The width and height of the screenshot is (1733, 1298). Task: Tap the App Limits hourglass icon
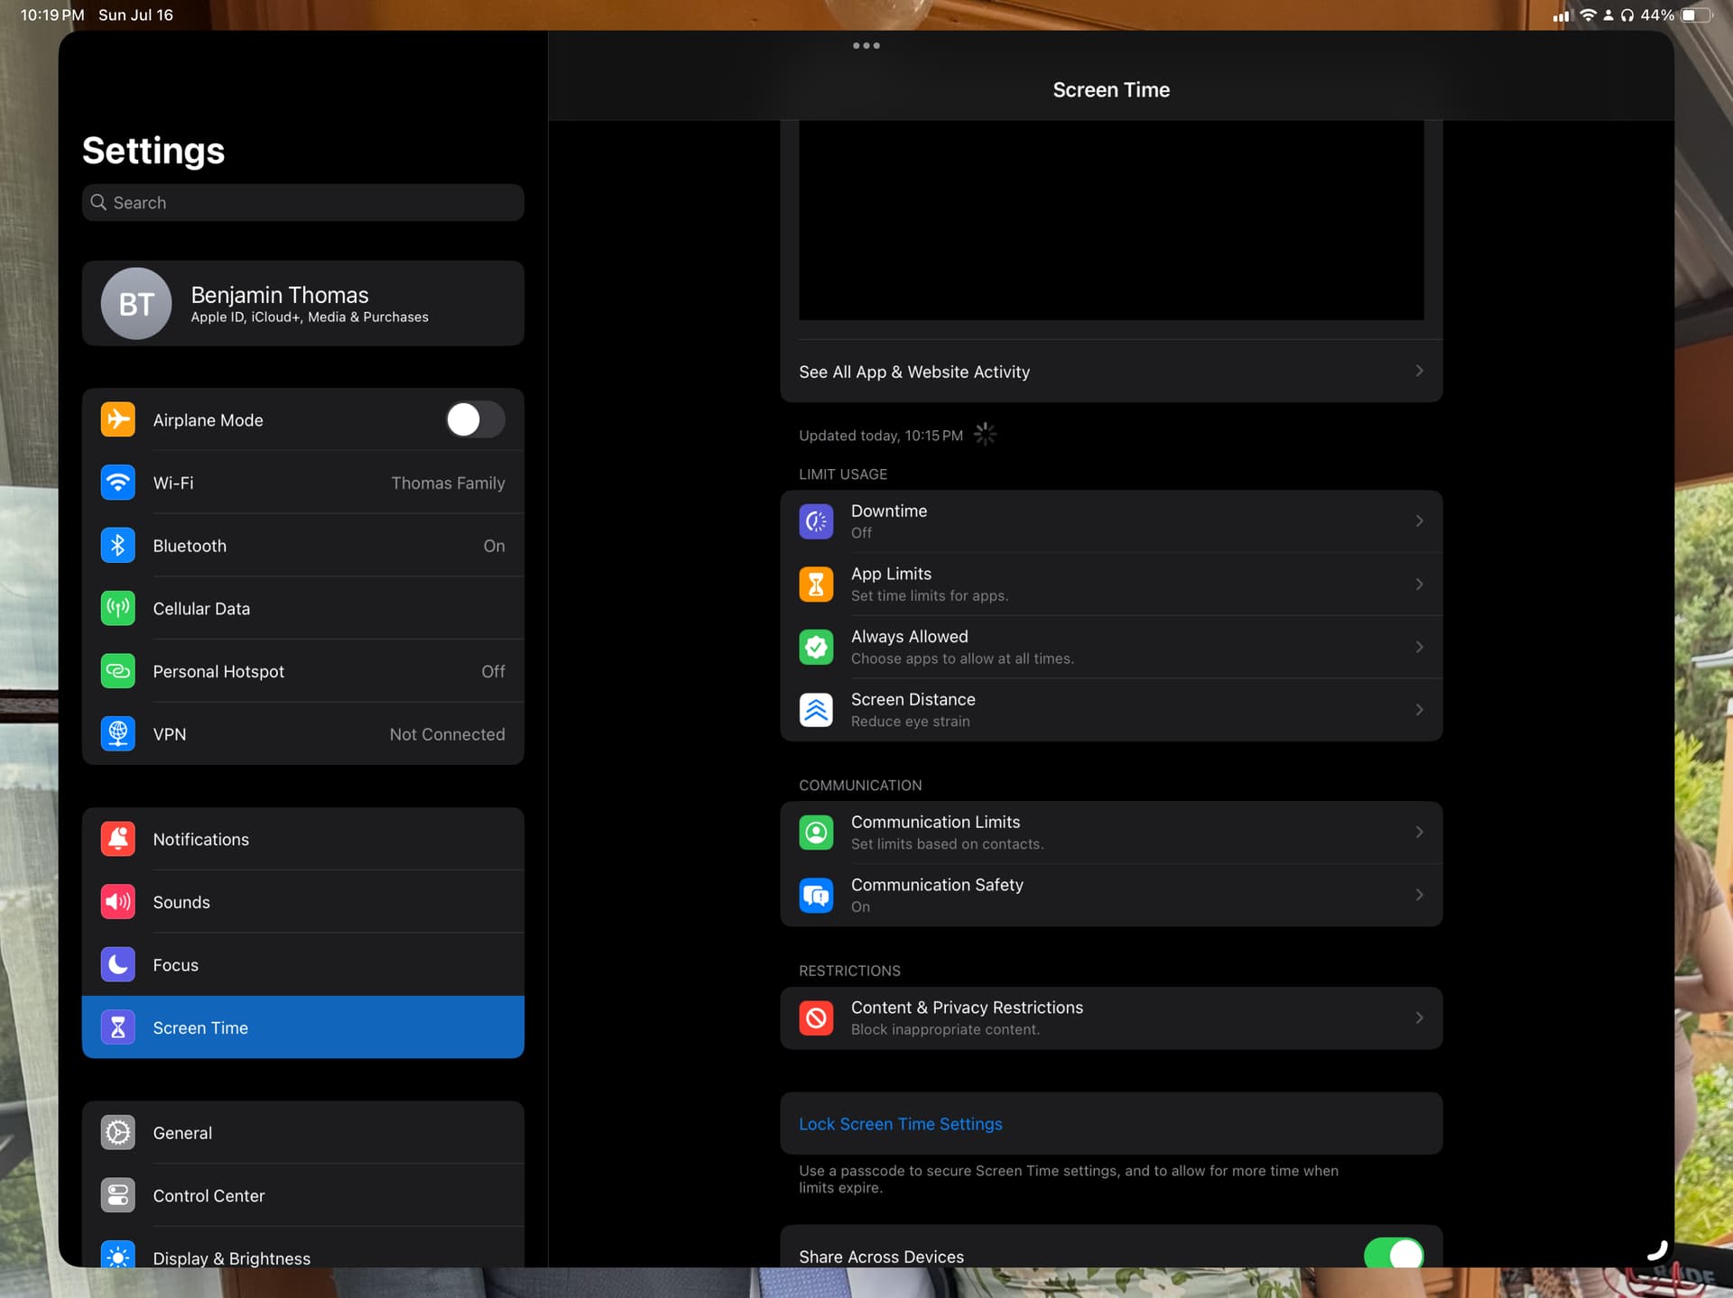tap(816, 585)
